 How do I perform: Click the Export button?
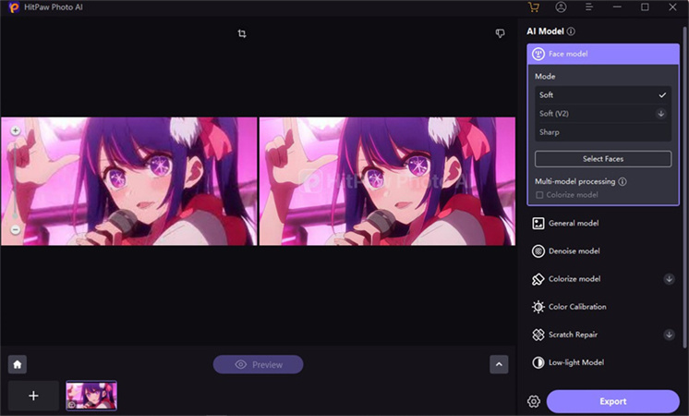click(612, 401)
